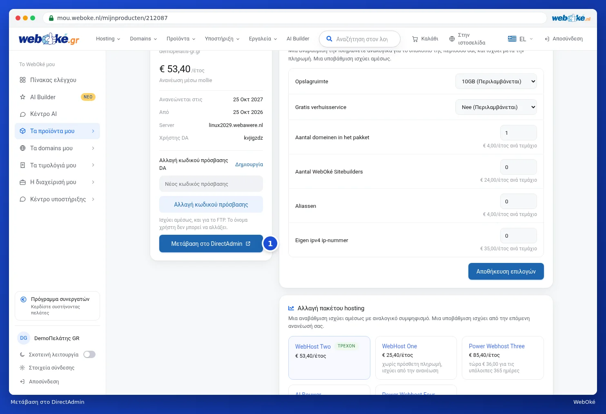Click the logout icon in top bar
The image size is (606, 414).
547,39
